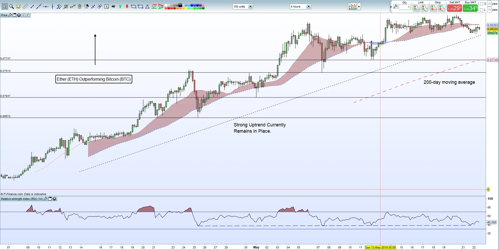The width and height of the screenshot is (499, 250).
Task: Open the alert bell tool
Action: point(18,7)
